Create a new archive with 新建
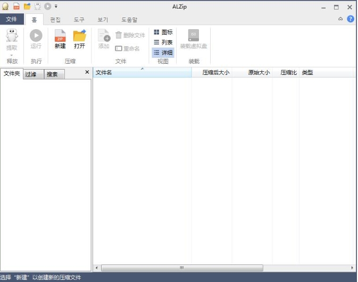Image resolution: width=358 pixels, height=282 pixels. 60,39
